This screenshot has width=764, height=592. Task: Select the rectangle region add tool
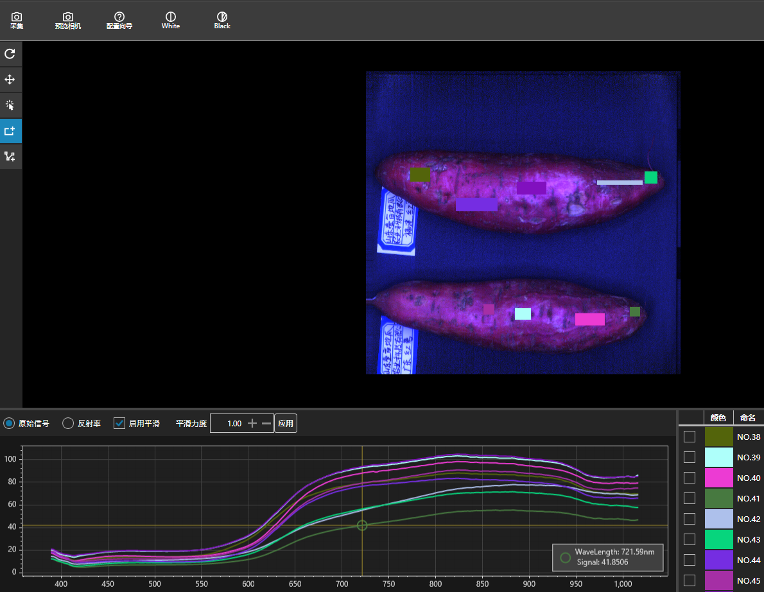point(10,131)
